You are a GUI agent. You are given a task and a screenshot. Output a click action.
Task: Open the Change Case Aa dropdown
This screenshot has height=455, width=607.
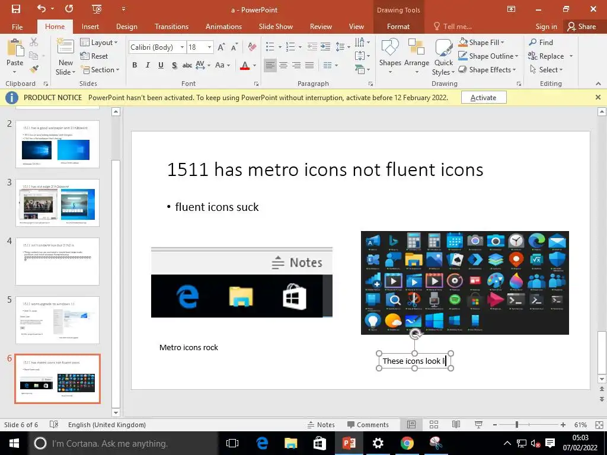(x=223, y=65)
